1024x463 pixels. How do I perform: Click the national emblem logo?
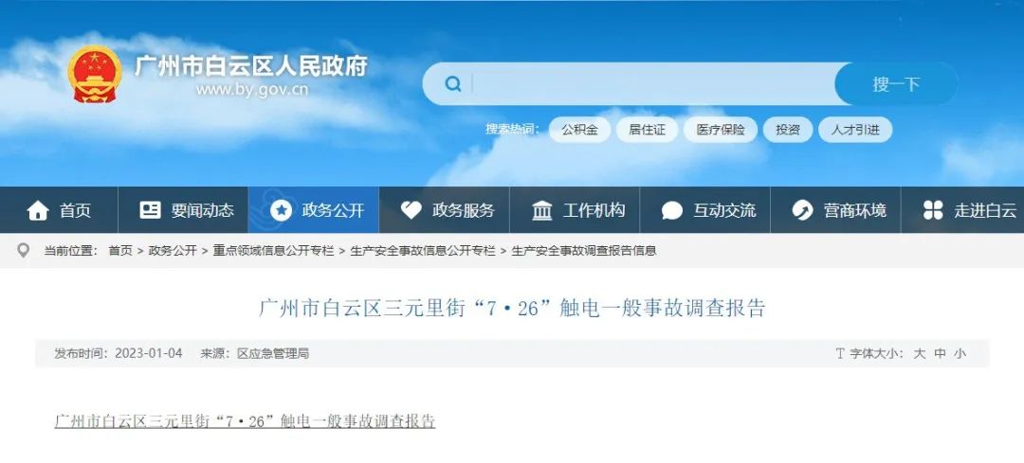95,74
